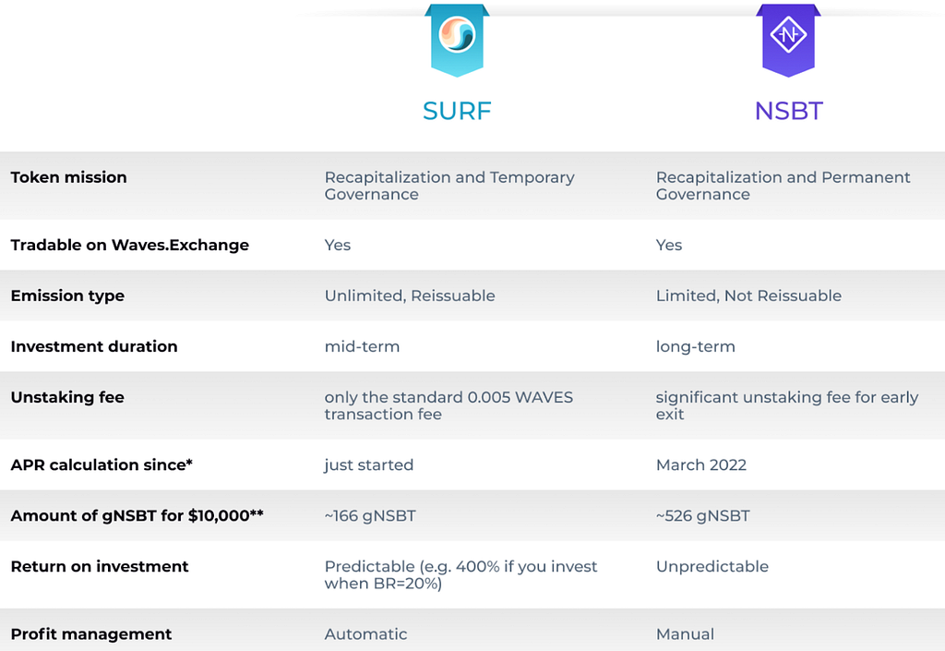Select the ~526 gNSBT value
Screen dimensions: 945x651
(702, 516)
